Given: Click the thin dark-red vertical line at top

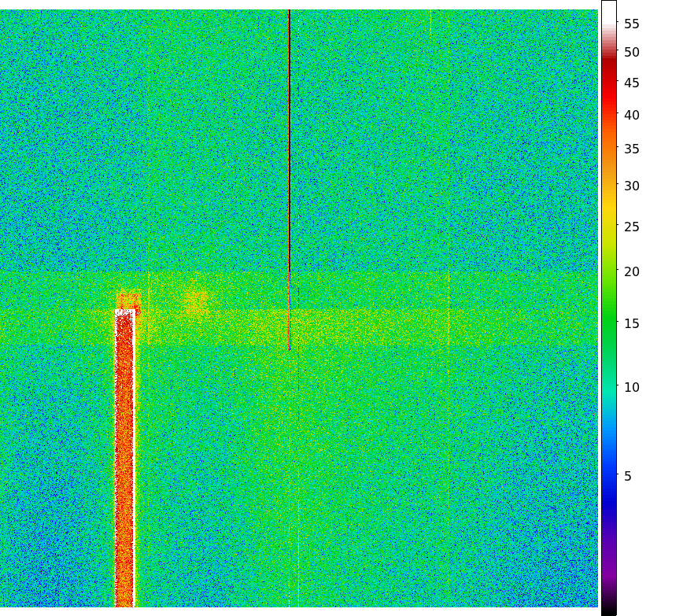Looking at the screenshot, I should [290, 118].
